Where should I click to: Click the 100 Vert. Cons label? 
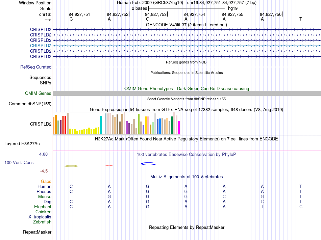click(19, 163)
